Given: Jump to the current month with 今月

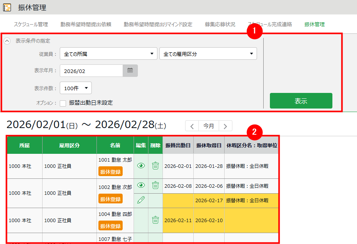Looking at the screenshot, I should pyautogui.click(x=209, y=126).
